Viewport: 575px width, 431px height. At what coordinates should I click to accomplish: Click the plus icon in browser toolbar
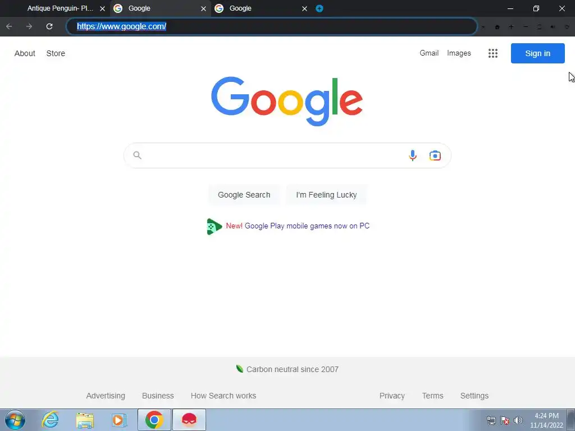(x=511, y=27)
